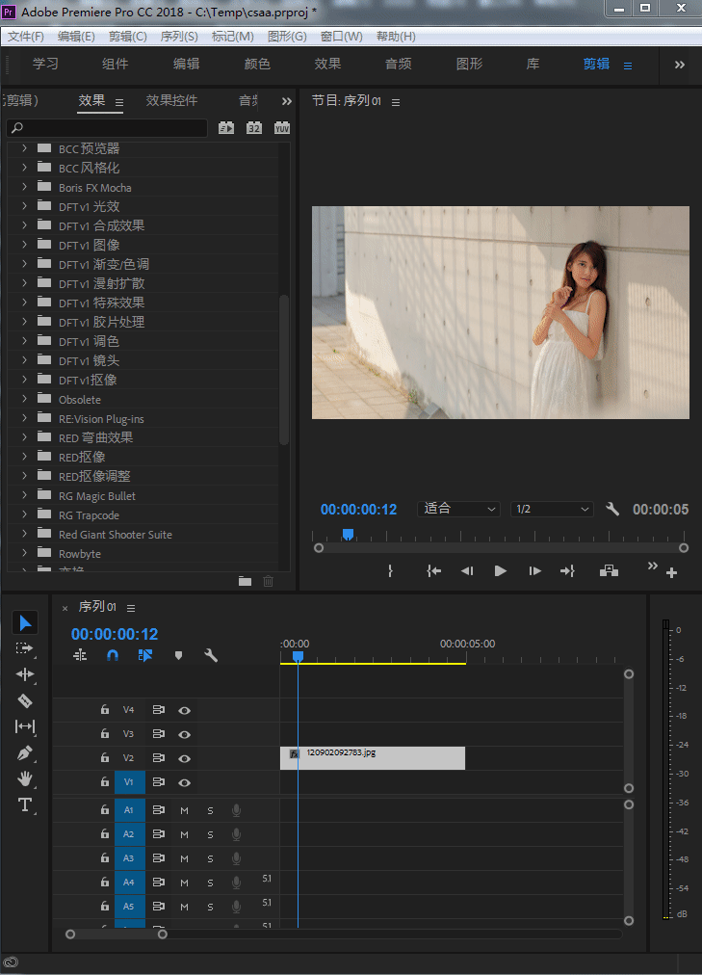Play the sequence in Program monitor
This screenshot has width=702, height=975.
tap(501, 570)
